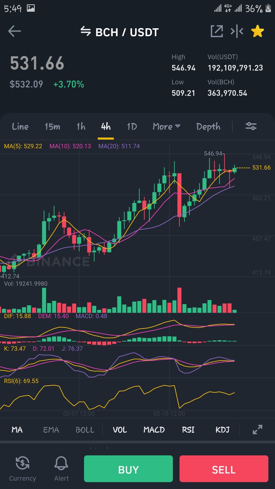This screenshot has width=275, height=489.
Task: Open chart settings sliders icon
Action: (251, 126)
